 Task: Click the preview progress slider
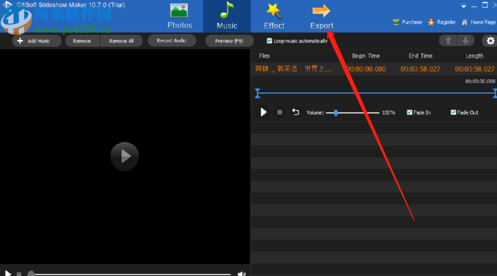click(129, 274)
